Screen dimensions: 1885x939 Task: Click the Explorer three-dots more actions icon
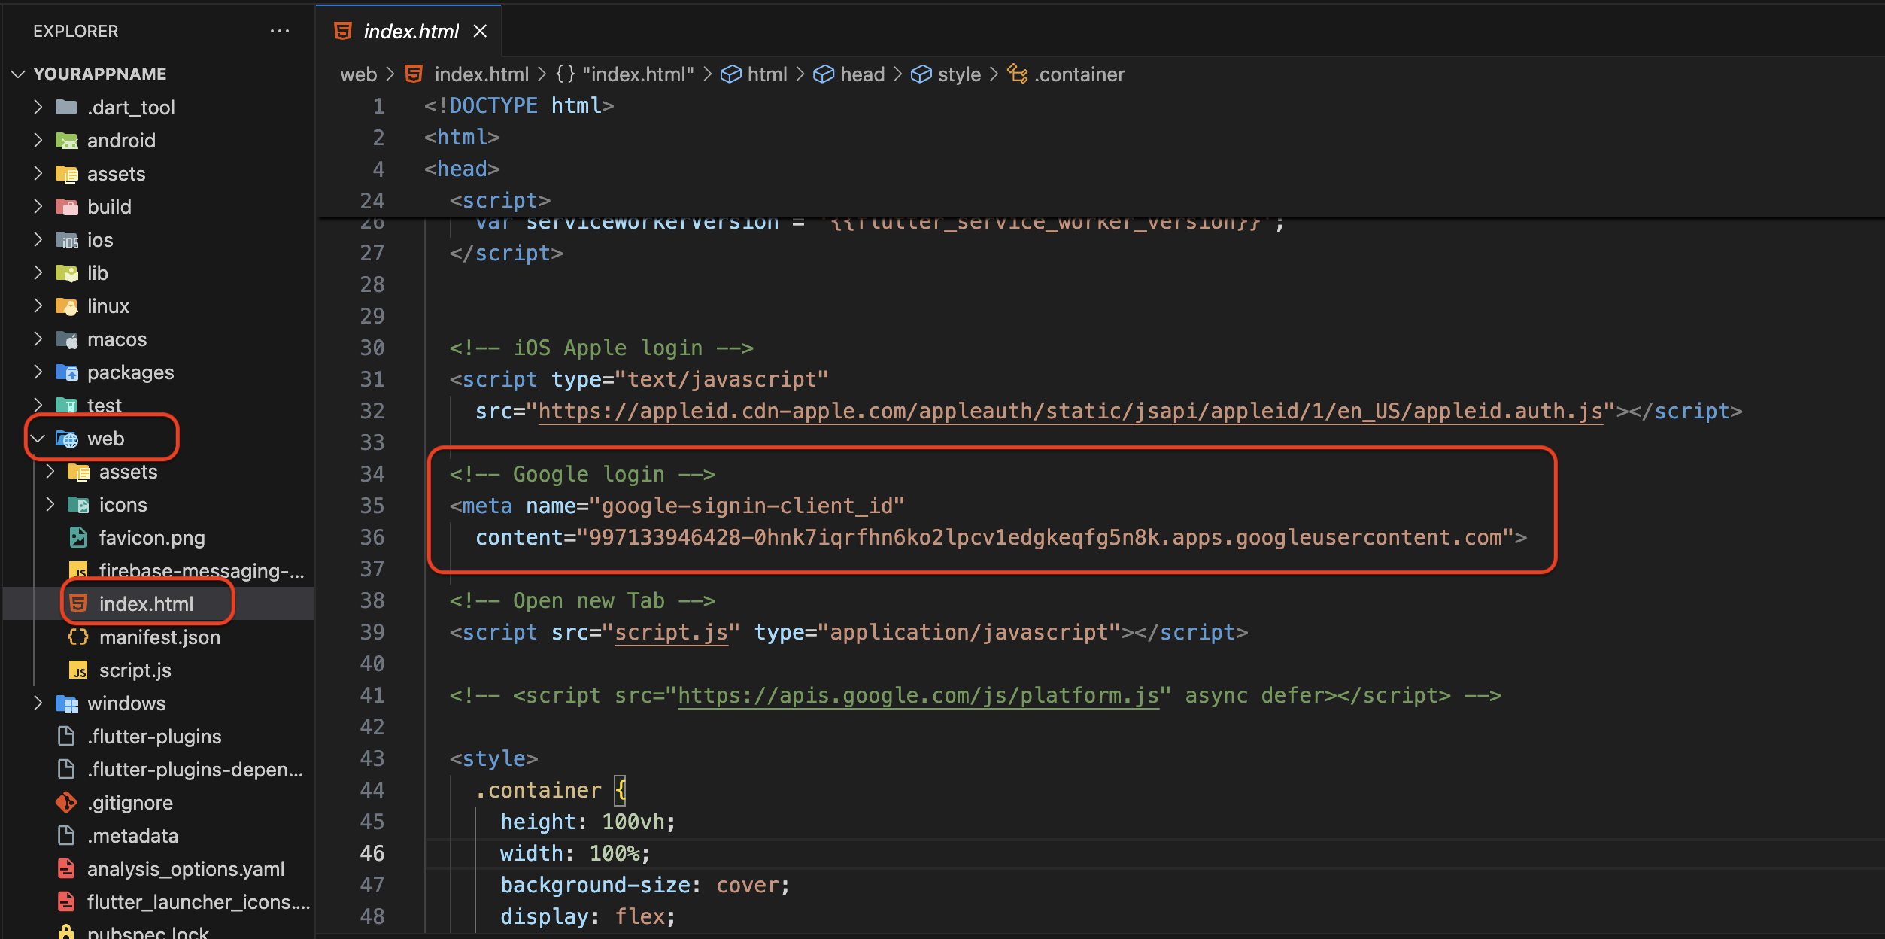tap(280, 31)
